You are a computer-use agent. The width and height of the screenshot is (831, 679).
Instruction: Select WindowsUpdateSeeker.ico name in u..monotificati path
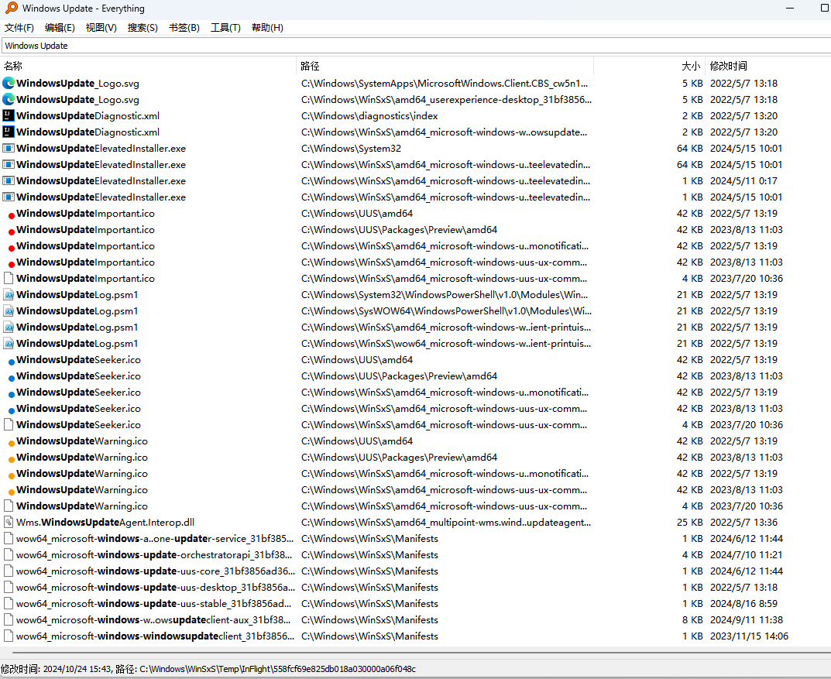pyautogui.click(x=78, y=392)
